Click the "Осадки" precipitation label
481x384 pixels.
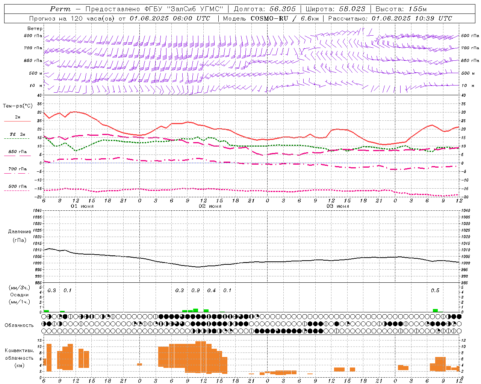pyautogui.click(x=20, y=295)
